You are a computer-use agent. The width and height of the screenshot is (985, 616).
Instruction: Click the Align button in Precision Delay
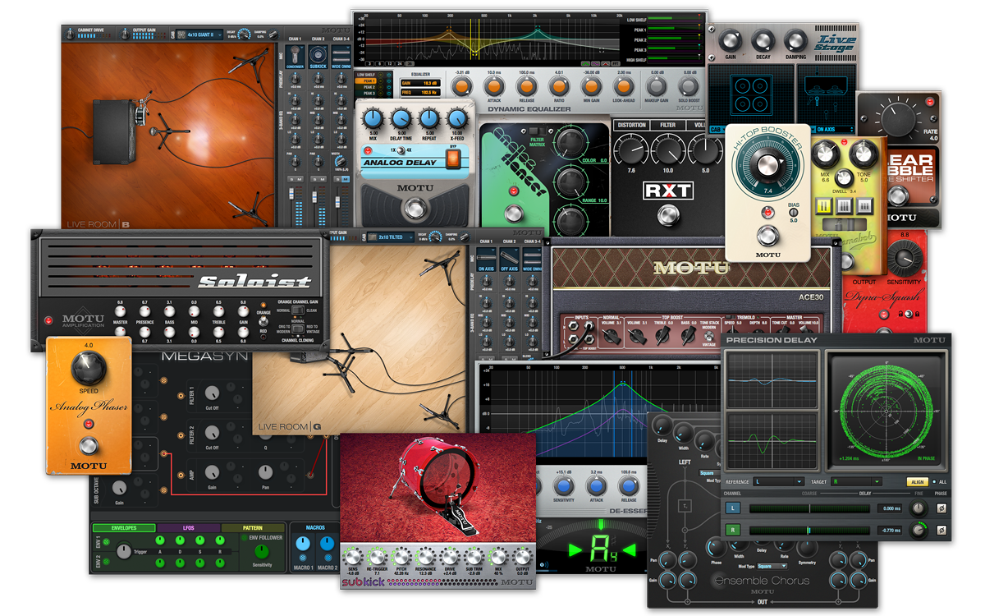(x=916, y=482)
